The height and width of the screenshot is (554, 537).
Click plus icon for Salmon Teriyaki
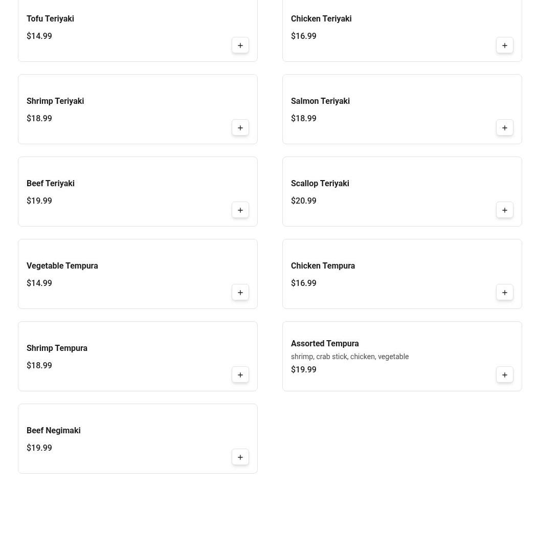click(x=504, y=127)
